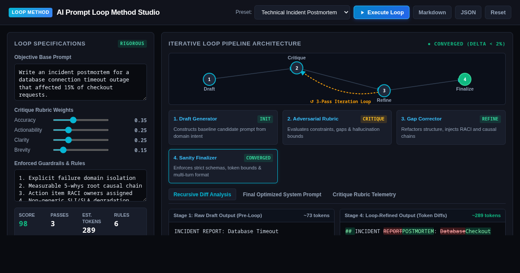Click the CRITIQUE status badge

pyautogui.click(x=374, y=119)
